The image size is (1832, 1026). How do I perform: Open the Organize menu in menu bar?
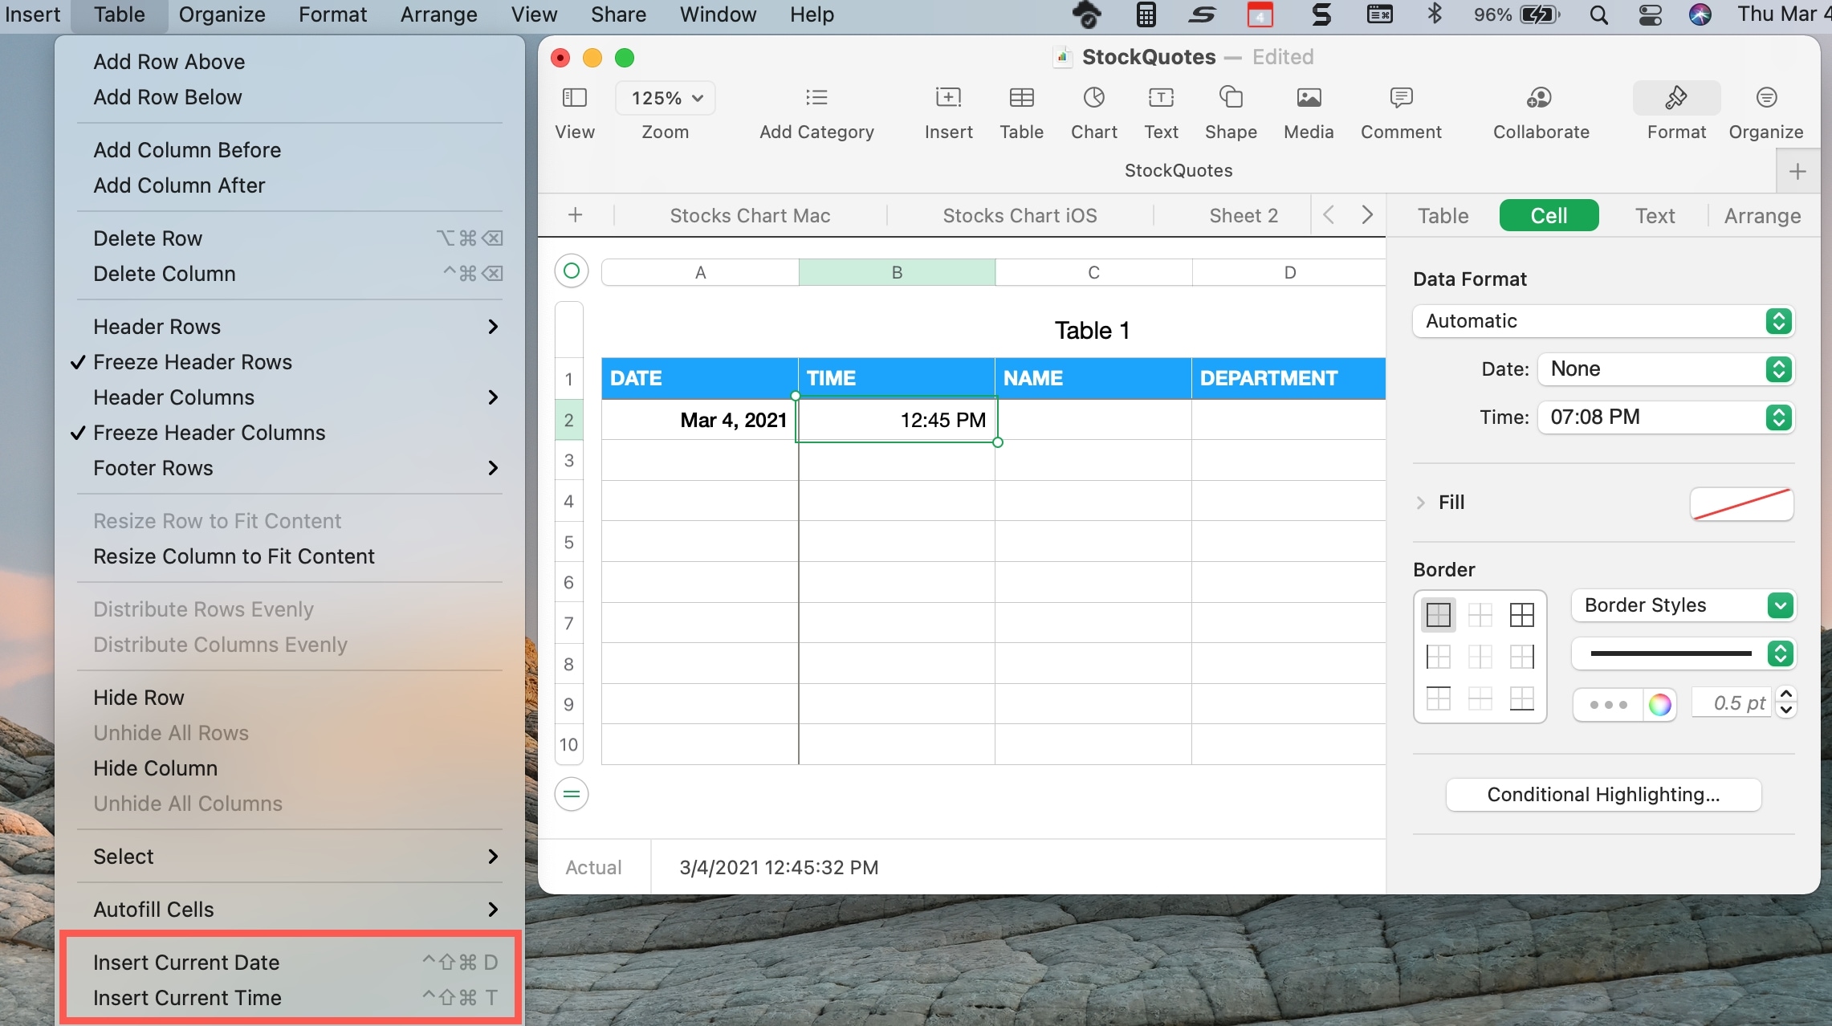[222, 14]
